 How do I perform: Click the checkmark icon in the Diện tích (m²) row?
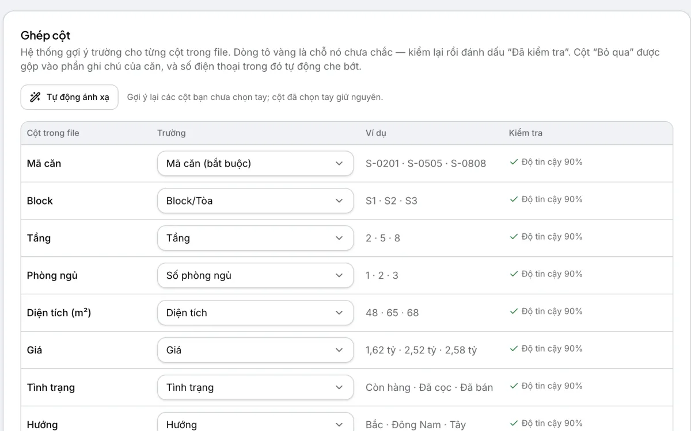[x=514, y=311]
